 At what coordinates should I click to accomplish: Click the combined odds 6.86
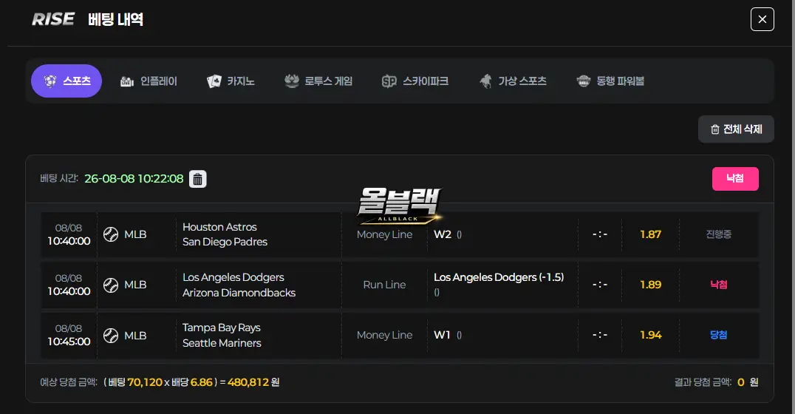point(201,382)
